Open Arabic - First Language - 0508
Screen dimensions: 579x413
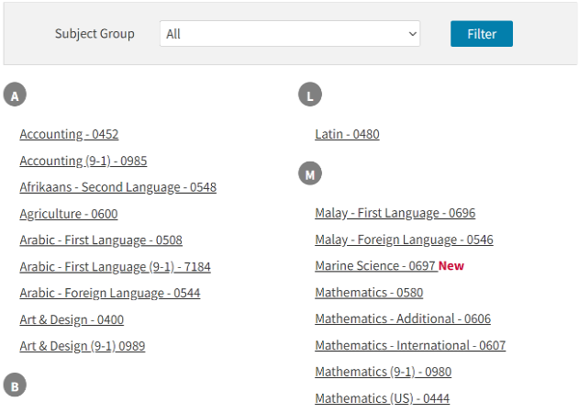point(101,240)
